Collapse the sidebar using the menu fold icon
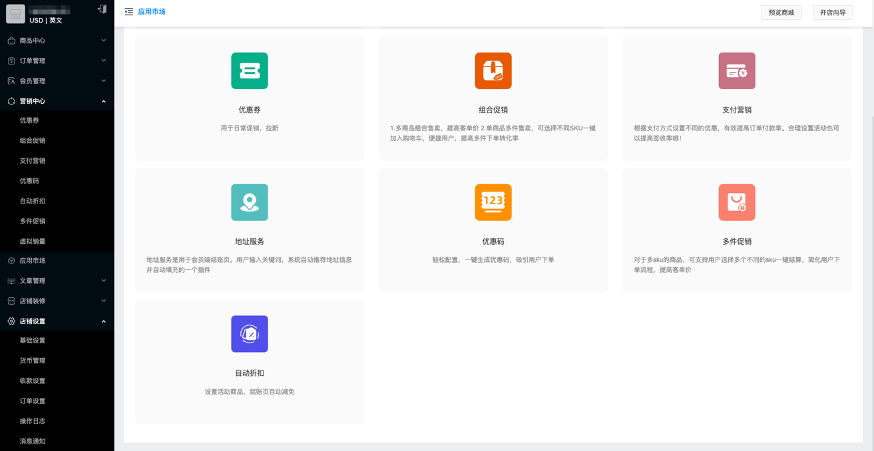Viewport: 874px width, 451px height. coord(129,12)
